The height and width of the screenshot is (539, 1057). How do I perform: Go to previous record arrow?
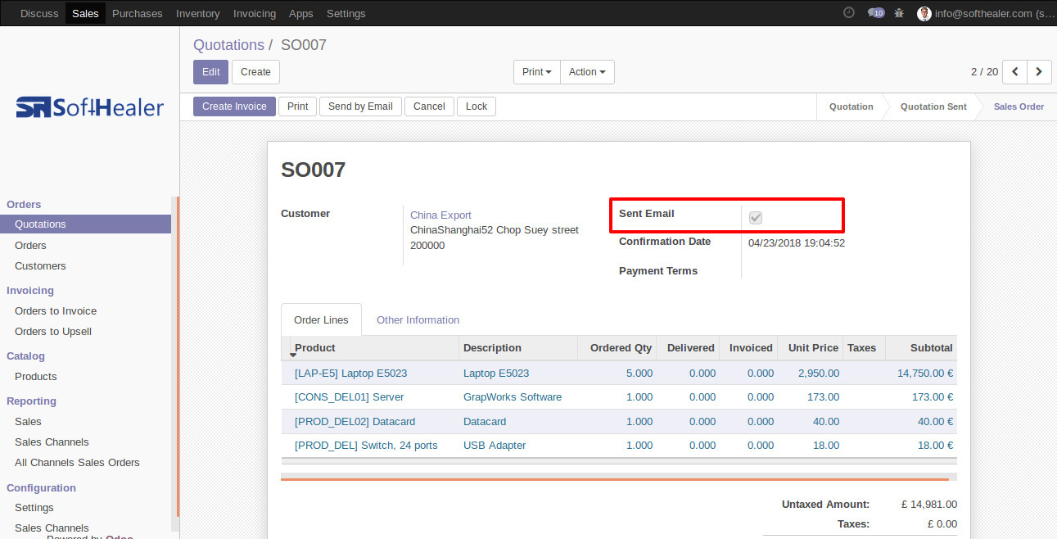(x=1015, y=72)
